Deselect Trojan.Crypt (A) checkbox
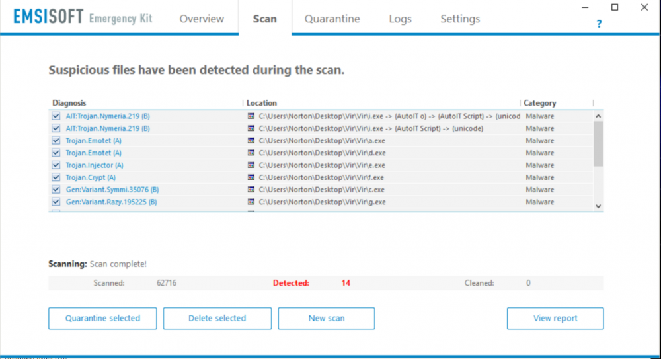 point(56,177)
